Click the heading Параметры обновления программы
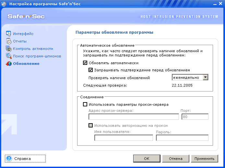 click(114, 32)
